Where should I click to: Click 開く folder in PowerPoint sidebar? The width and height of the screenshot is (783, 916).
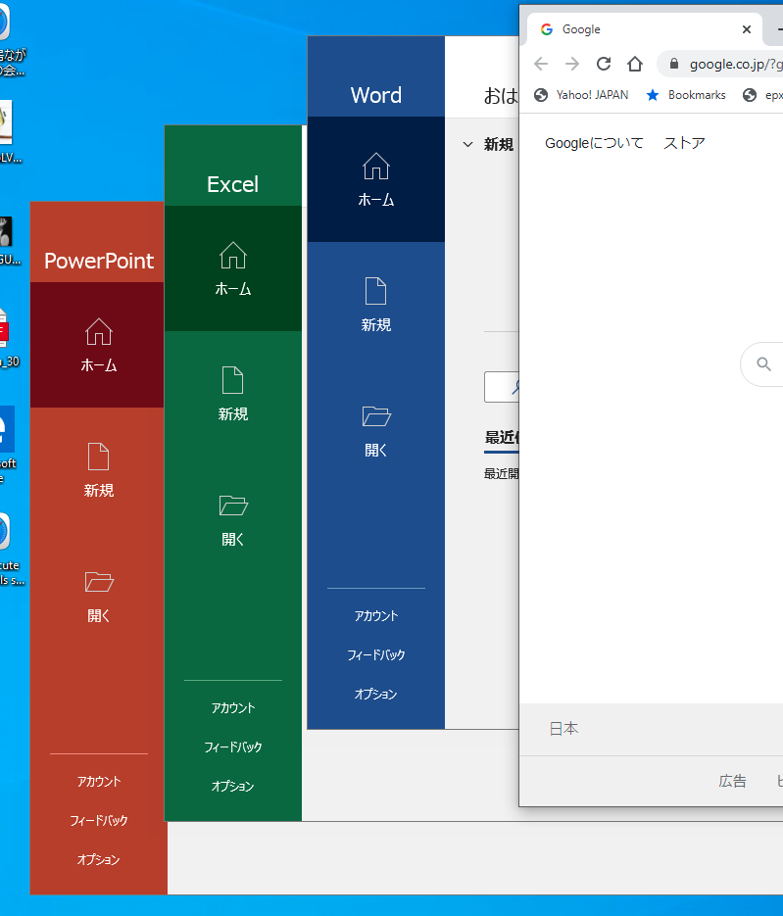pos(98,597)
